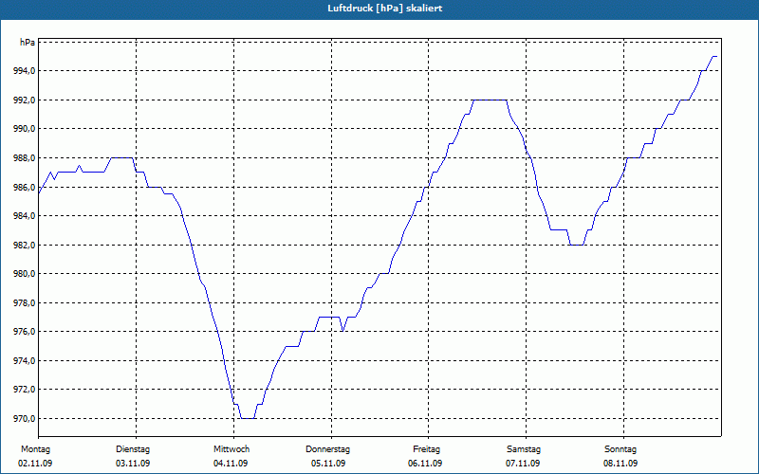The width and height of the screenshot is (759, 474).
Task: Select the Donnerstag day label
Action: pyautogui.click(x=327, y=449)
